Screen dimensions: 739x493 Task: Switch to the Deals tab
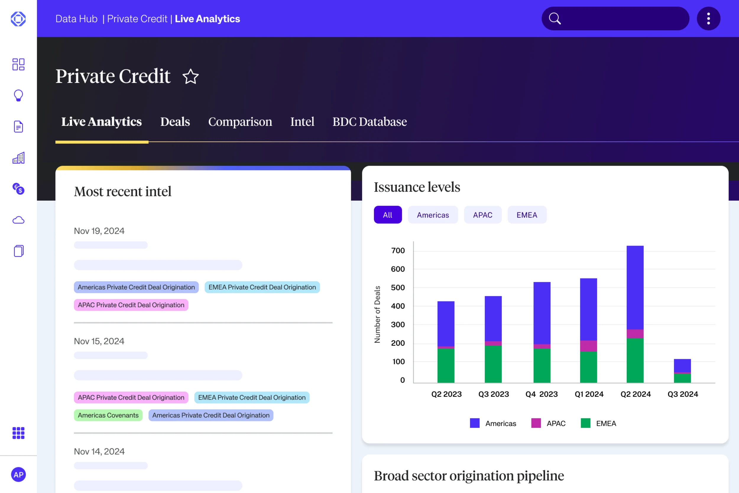(175, 122)
